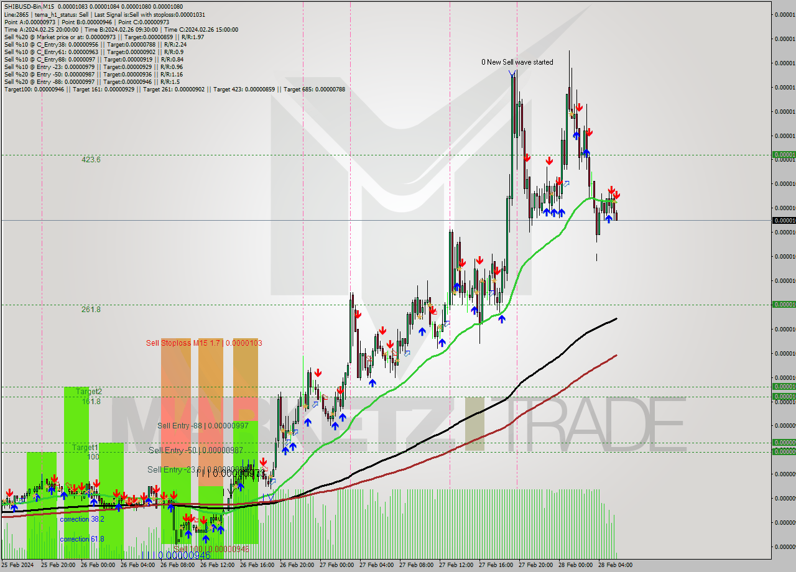The height and width of the screenshot is (572, 796).
Task: Click the '26 Feb 12:00' time axis label
Action: coord(217,565)
